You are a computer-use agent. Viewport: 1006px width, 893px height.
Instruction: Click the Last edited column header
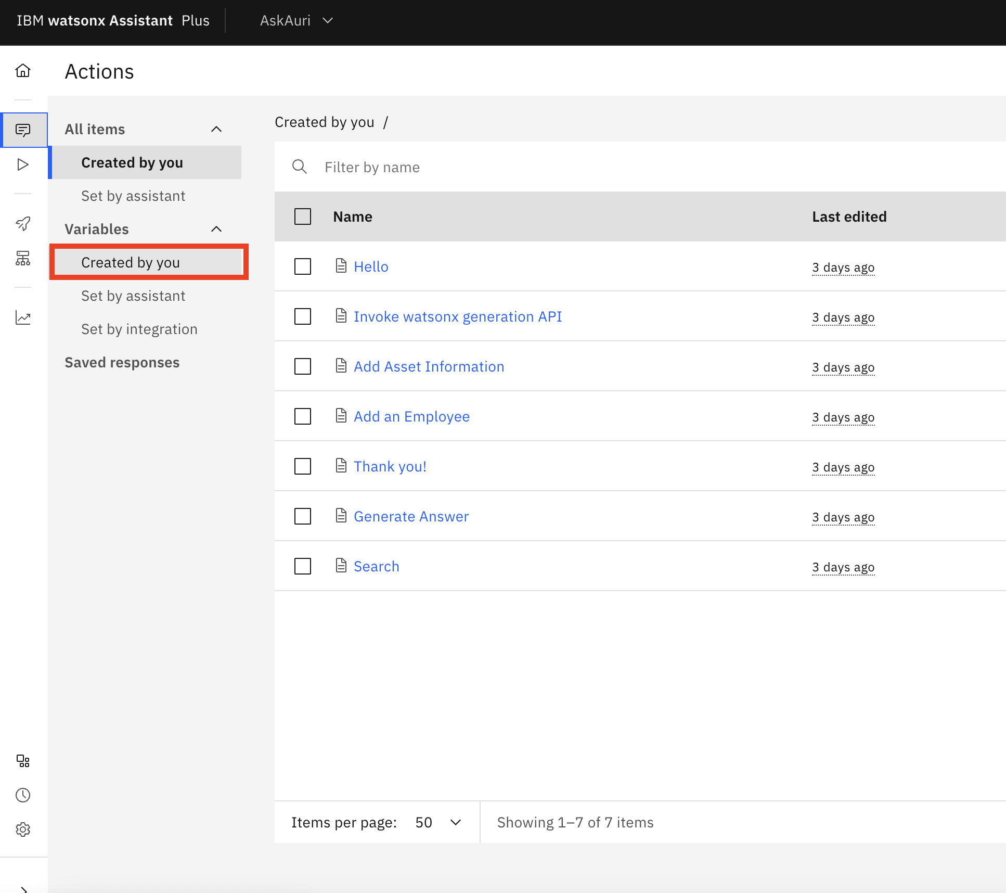(x=849, y=216)
